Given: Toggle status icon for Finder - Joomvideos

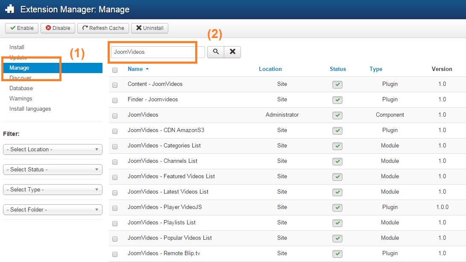Looking at the screenshot, I should coord(337,100).
